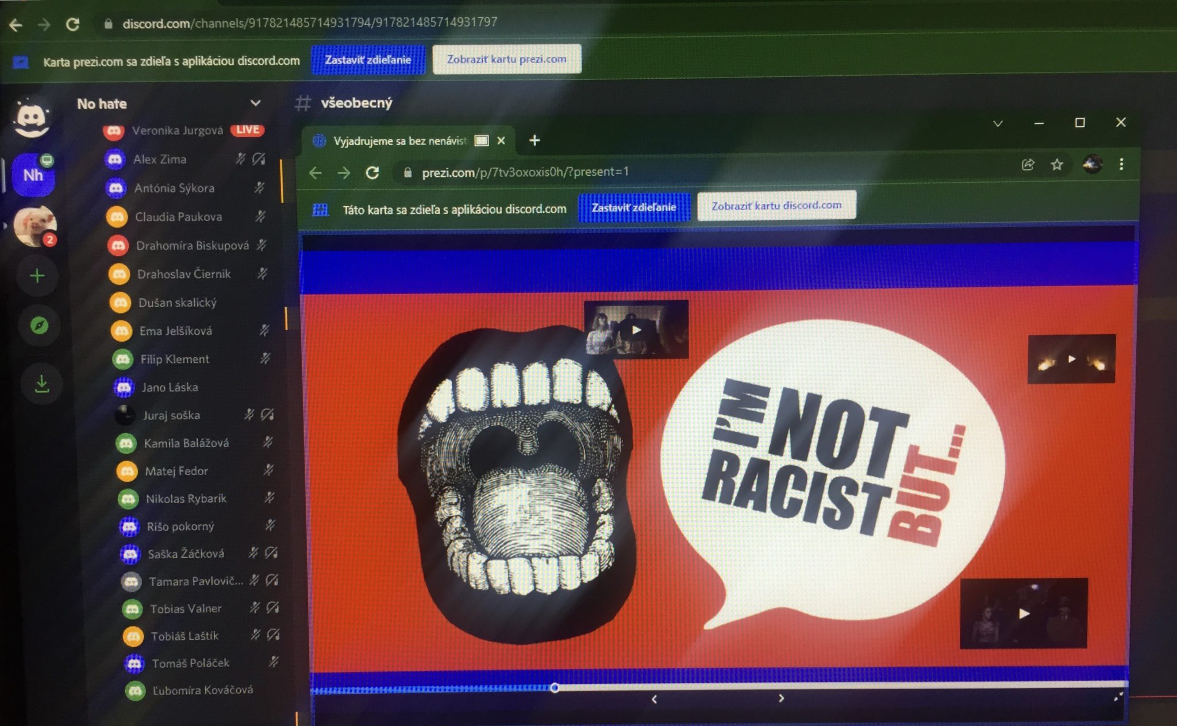Select user Filip Klement

click(x=175, y=359)
